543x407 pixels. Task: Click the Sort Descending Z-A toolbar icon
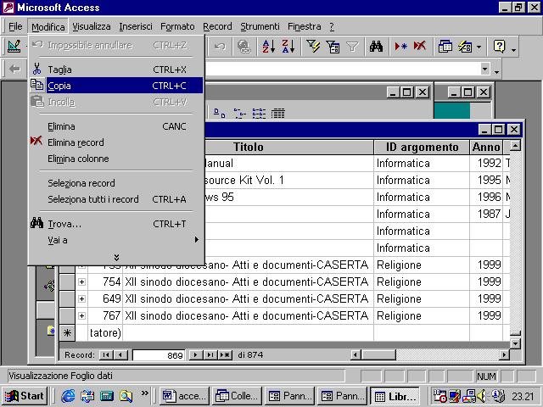288,47
